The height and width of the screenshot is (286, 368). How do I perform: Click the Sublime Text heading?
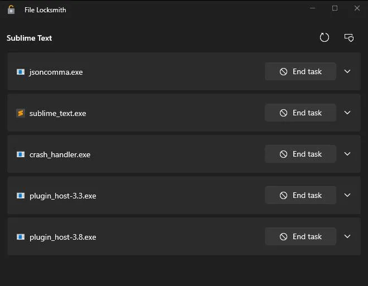[30, 38]
